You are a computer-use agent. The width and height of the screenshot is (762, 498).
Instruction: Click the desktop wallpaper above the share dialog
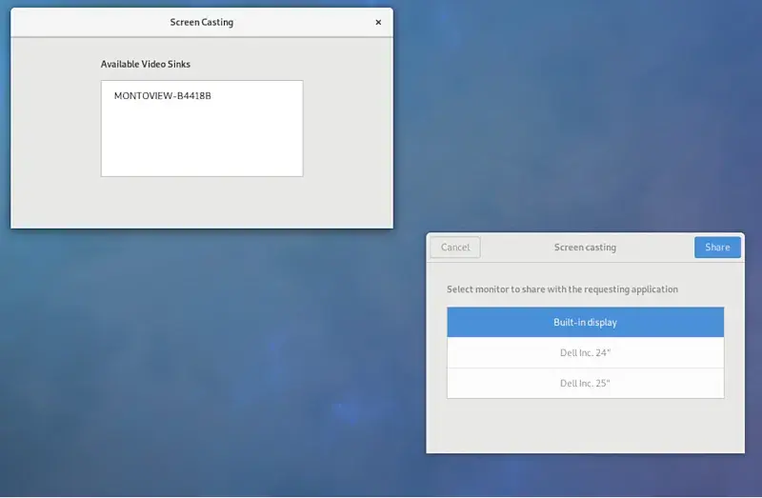pyautogui.click(x=583, y=122)
